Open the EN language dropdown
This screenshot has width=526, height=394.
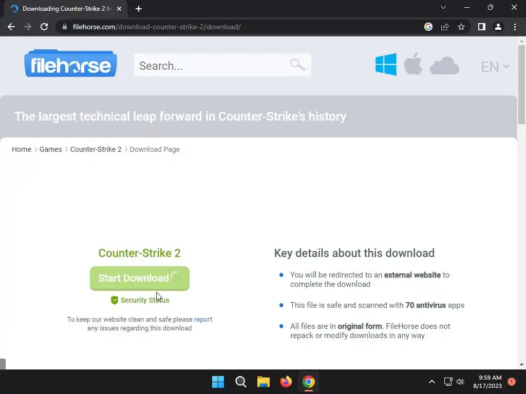[495, 67]
